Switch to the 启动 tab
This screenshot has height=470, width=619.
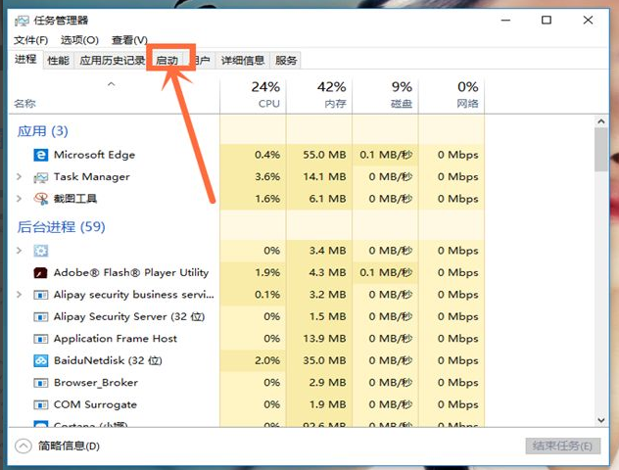coord(167,61)
